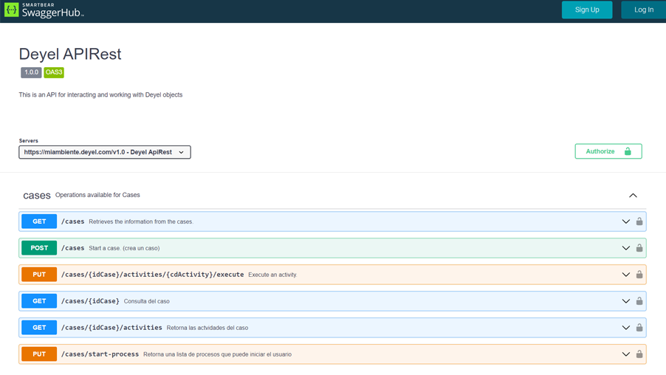Expand the GET /cases operation chevron

coord(625,221)
